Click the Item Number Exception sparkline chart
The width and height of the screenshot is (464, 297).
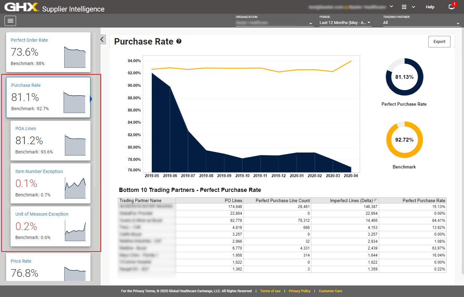[x=75, y=188]
